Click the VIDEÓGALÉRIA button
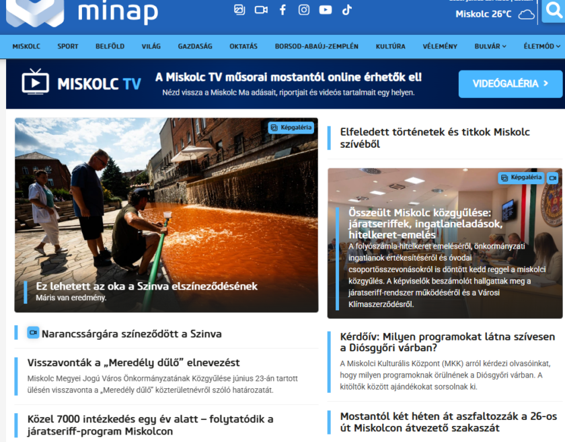Image resolution: width=565 pixels, height=442 pixels. tap(511, 84)
